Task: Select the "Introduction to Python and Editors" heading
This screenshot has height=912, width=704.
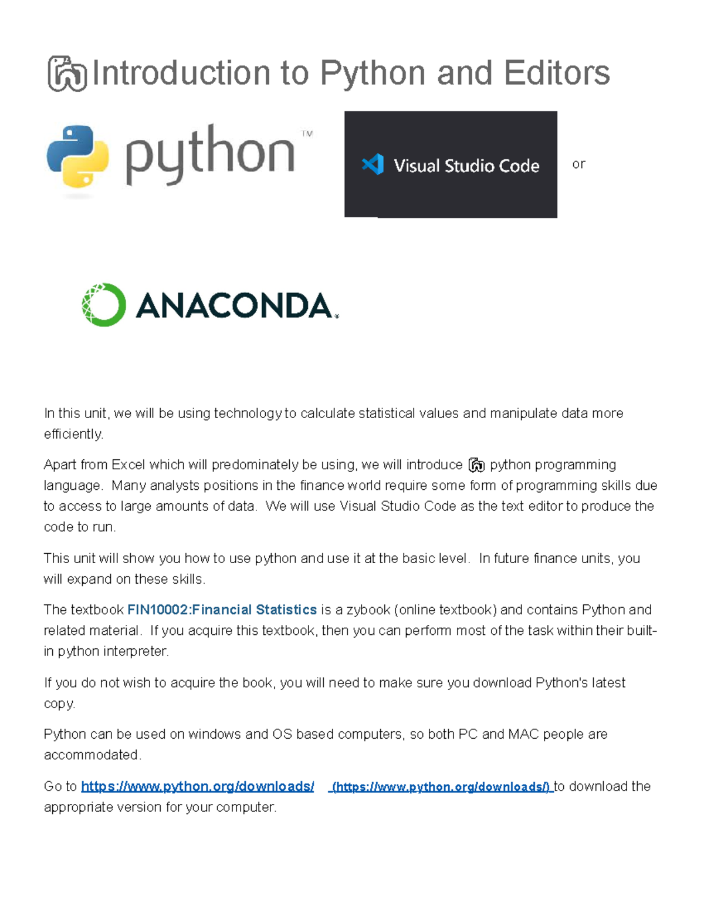Action: (x=351, y=73)
